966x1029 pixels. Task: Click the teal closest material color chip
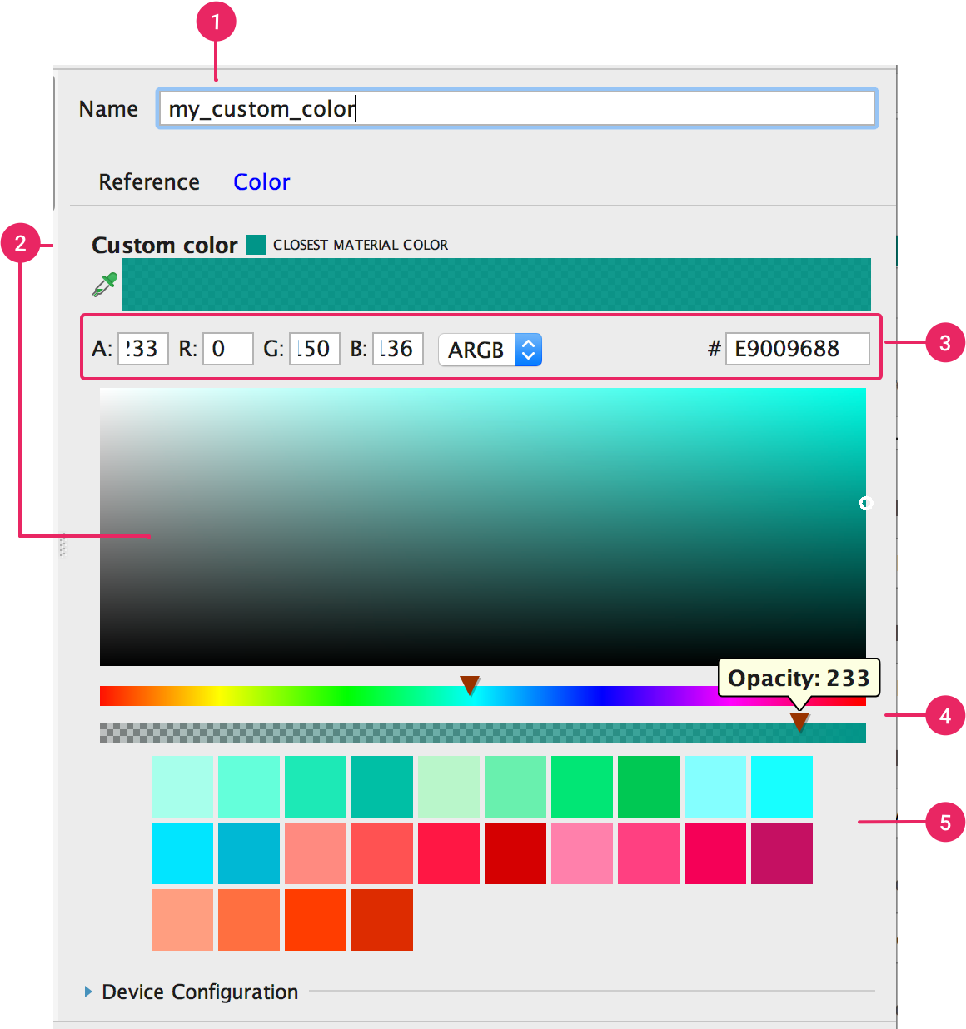pos(256,245)
